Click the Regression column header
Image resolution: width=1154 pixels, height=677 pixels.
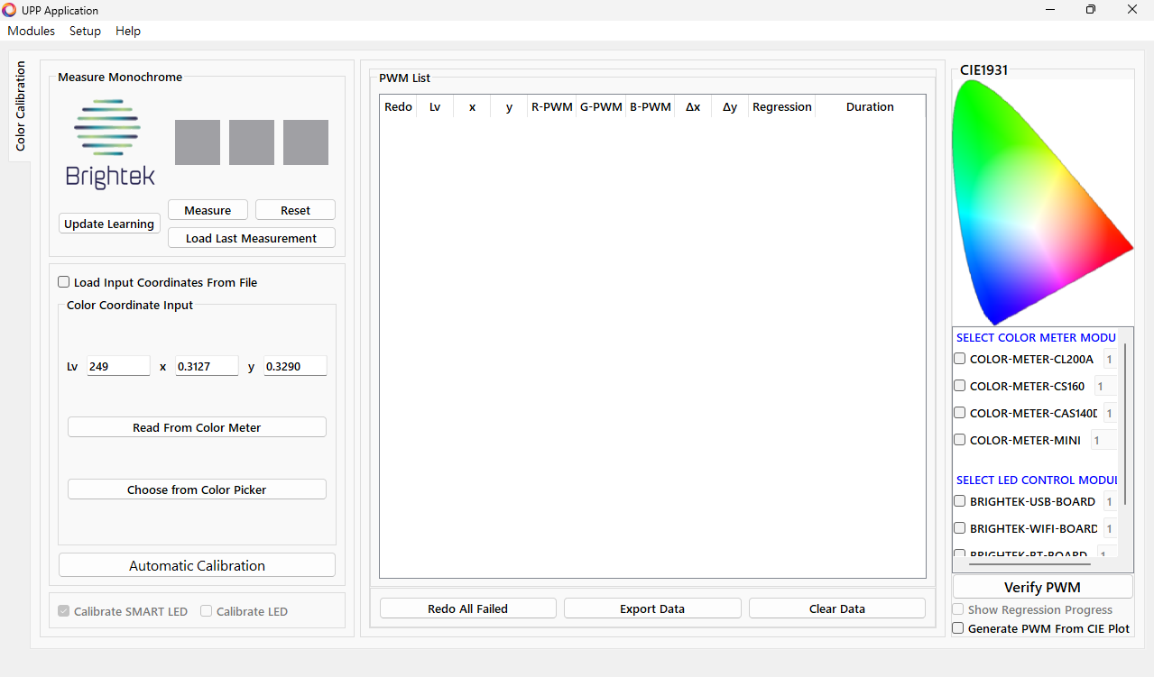(x=781, y=106)
